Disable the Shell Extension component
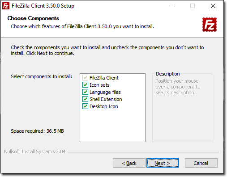This screenshot has width=227, height=177. (85, 99)
